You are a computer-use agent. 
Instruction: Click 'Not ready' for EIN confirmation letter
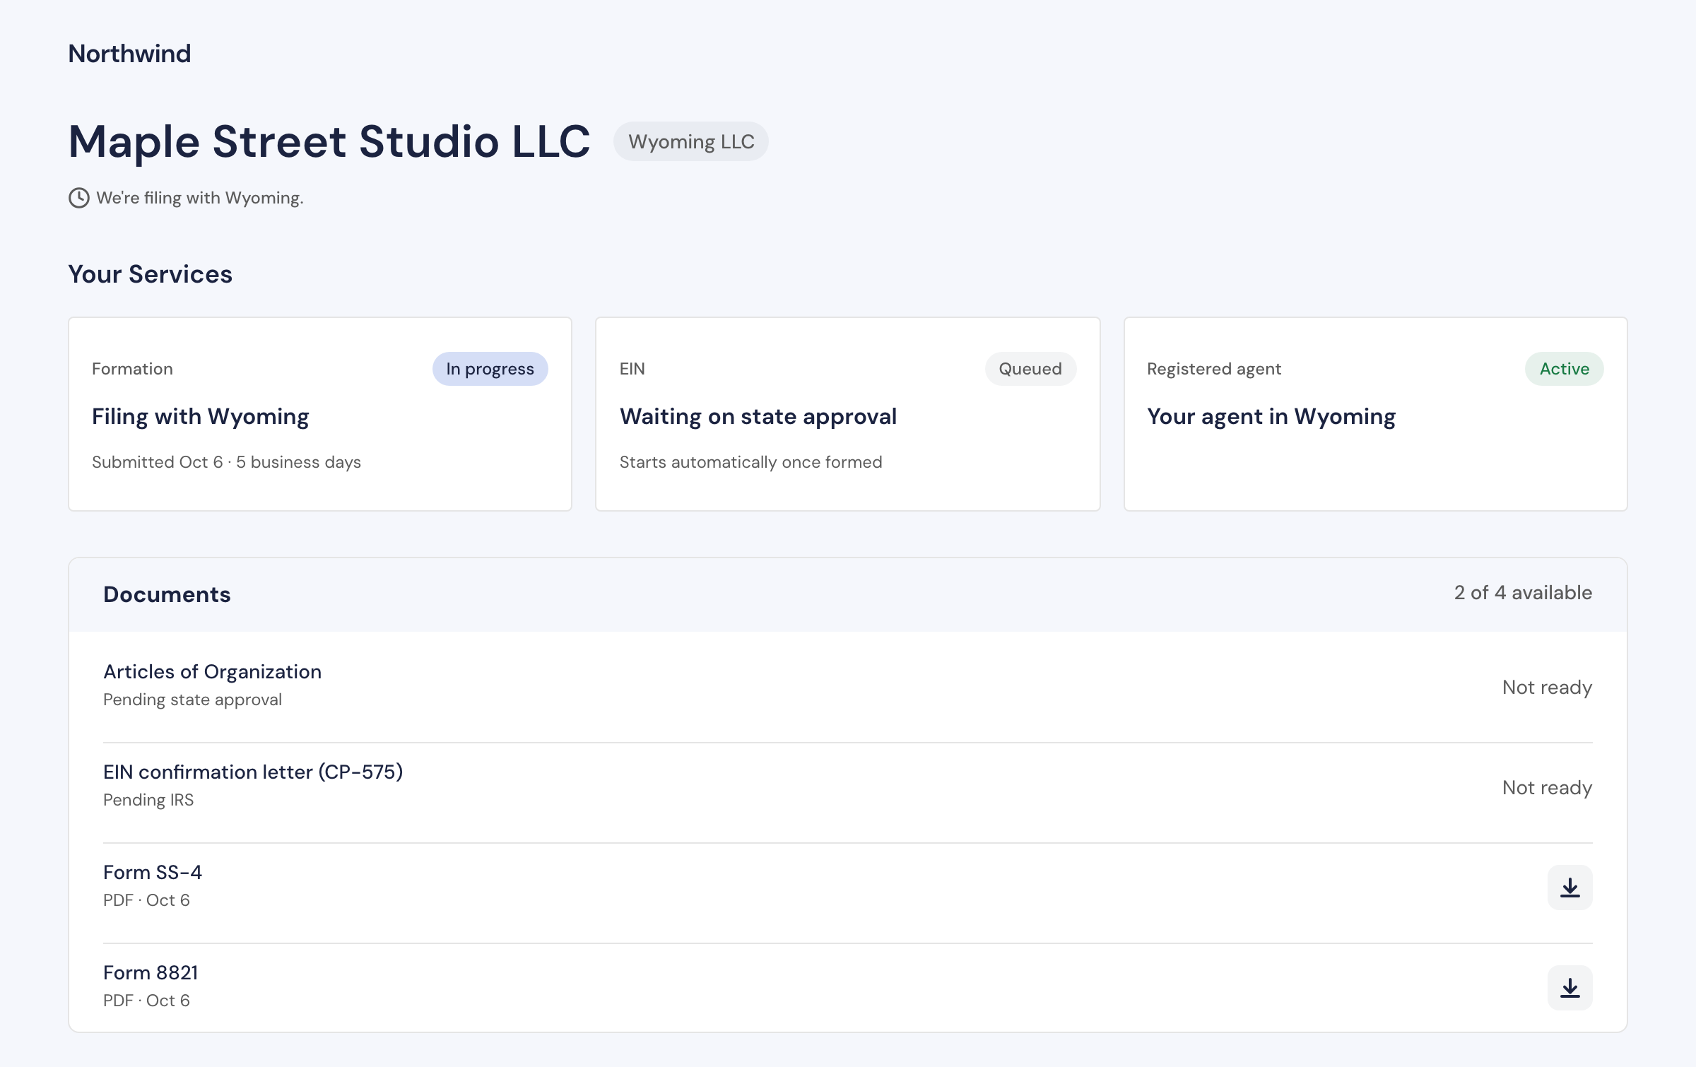click(x=1547, y=788)
